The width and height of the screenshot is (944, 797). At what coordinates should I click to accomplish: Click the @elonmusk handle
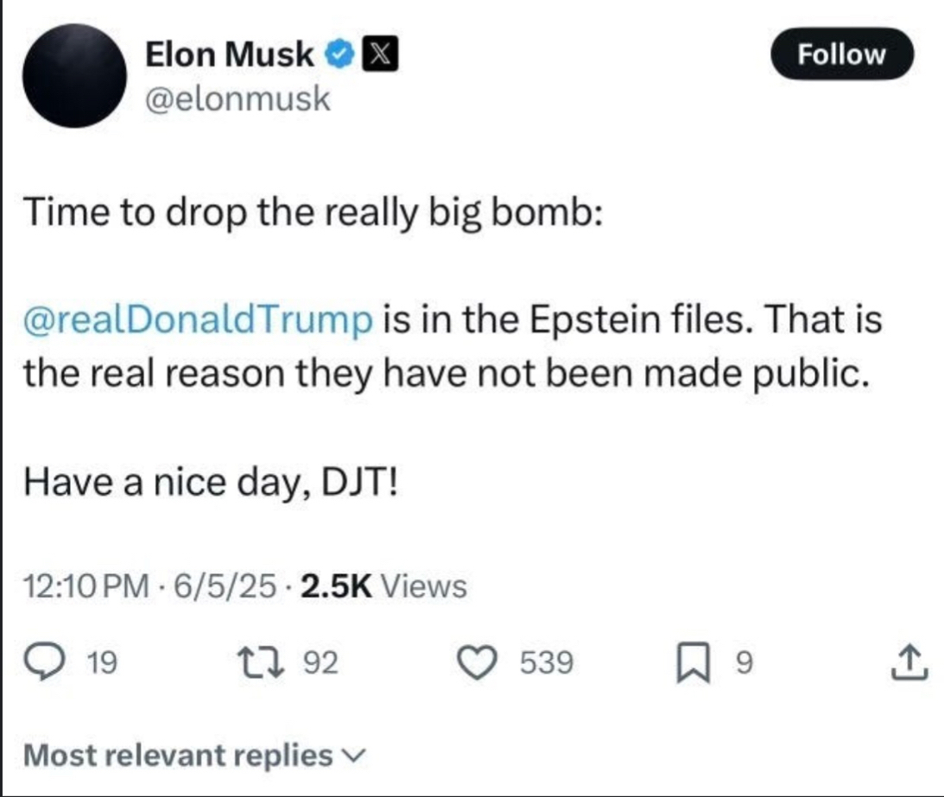(238, 99)
